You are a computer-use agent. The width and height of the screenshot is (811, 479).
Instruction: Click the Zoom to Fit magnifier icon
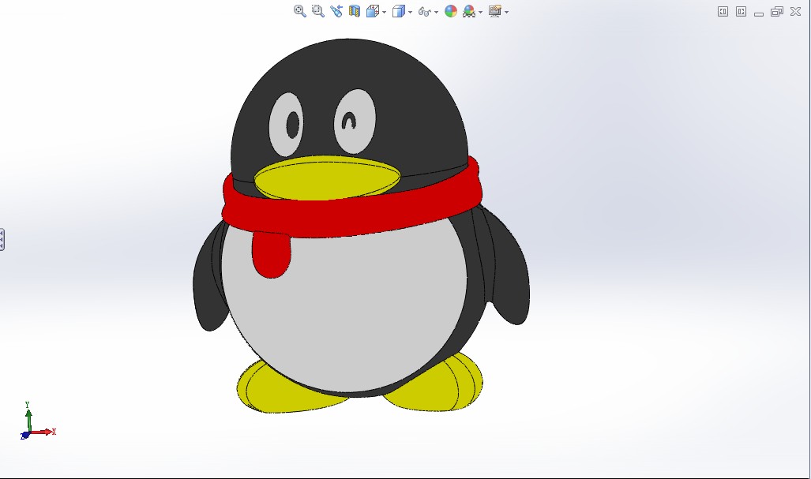tap(299, 11)
